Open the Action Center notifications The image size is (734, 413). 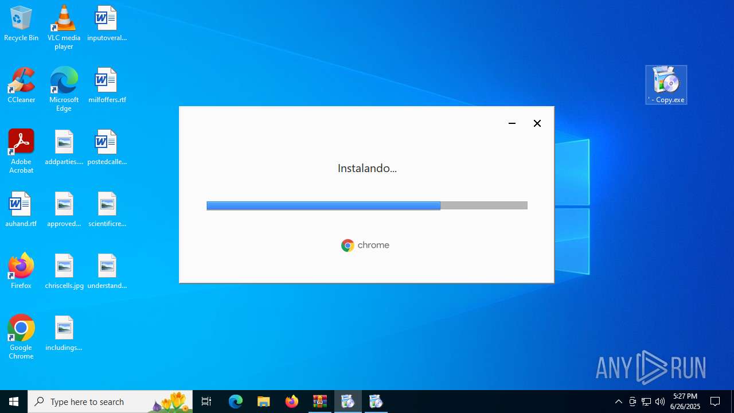click(716, 402)
